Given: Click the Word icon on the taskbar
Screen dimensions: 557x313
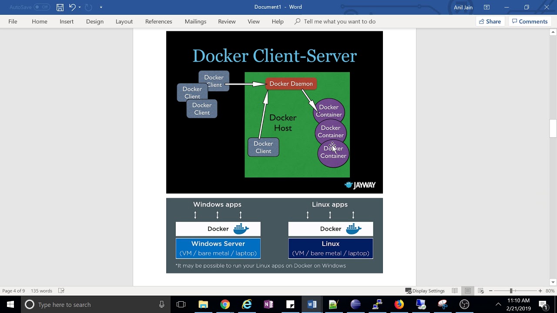Looking at the screenshot, I should click(x=312, y=304).
